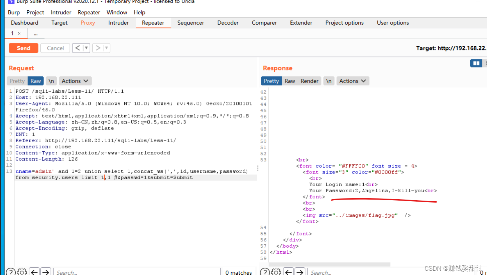The width and height of the screenshot is (487, 275).
Task: Switch Response view to Render
Action: [x=310, y=81]
